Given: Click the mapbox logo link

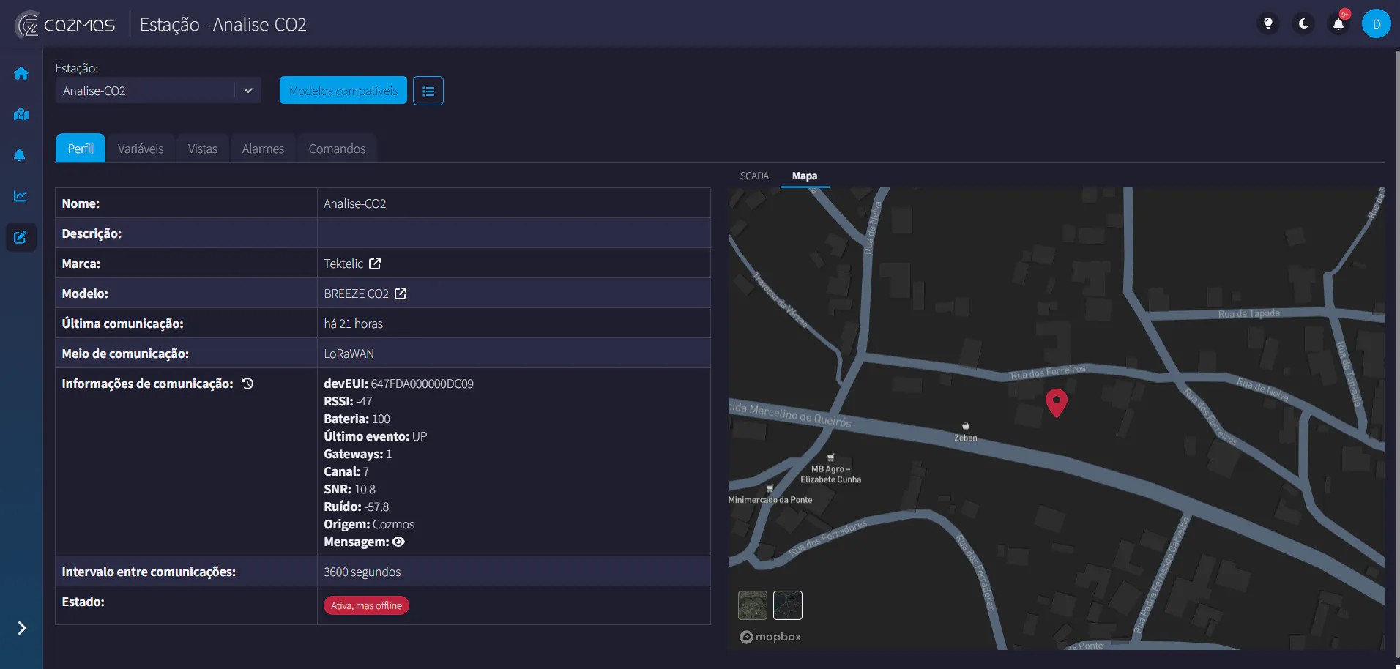Looking at the screenshot, I should [770, 637].
